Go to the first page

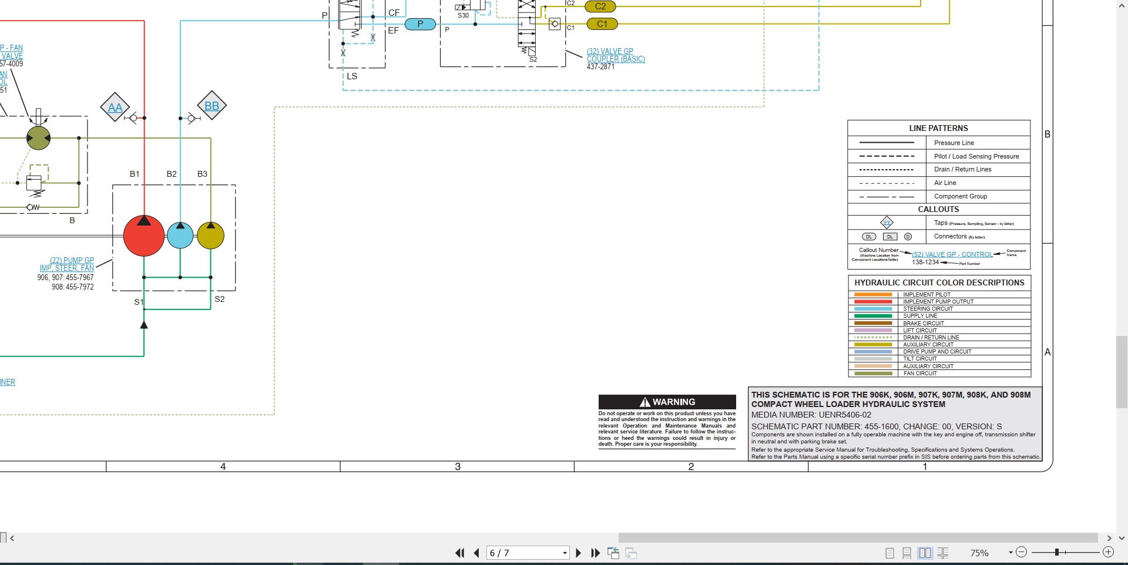[459, 553]
